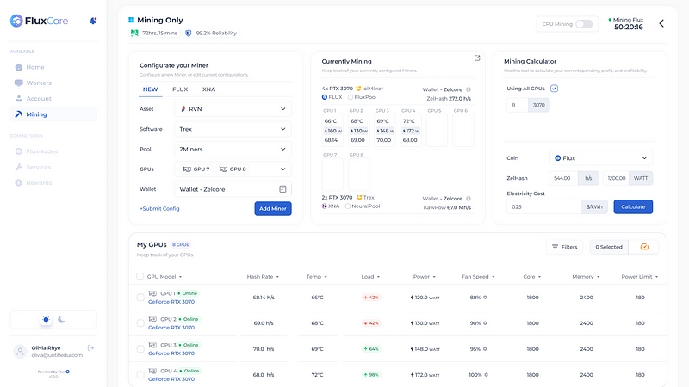Click the GPU 7 chip in the GPUs field
This screenshot has height=387, width=689.
(x=196, y=169)
